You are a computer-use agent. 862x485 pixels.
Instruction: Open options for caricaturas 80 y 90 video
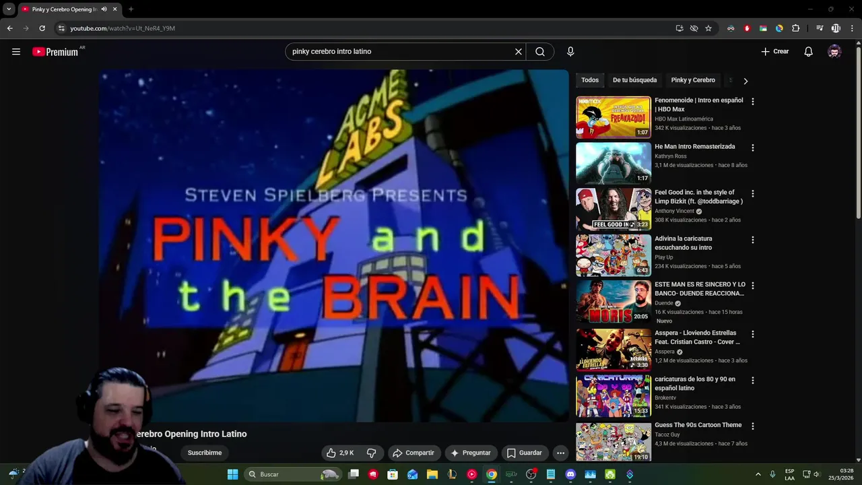pos(753,381)
